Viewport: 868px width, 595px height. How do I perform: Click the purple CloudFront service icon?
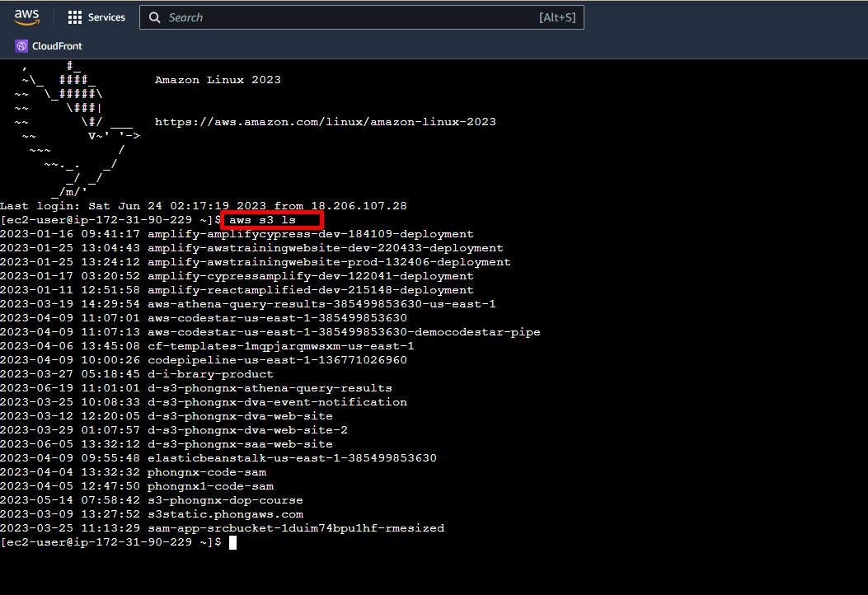tap(21, 46)
